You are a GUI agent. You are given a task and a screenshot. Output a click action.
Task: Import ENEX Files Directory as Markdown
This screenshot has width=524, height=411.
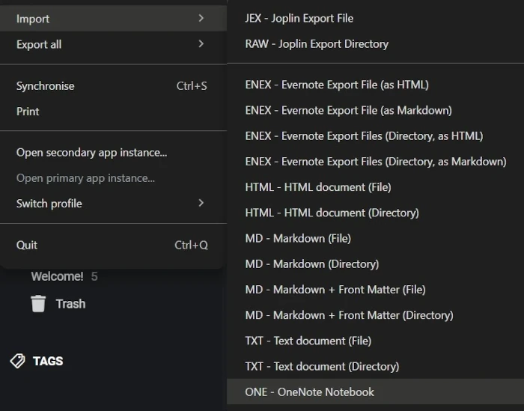(375, 162)
